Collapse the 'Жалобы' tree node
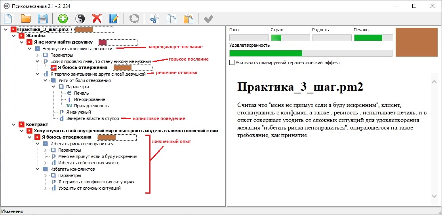This screenshot has width=442, height=215. pyautogui.click(x=13, y=36)
